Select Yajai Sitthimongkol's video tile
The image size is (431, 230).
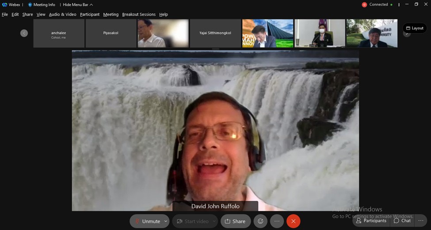pos(215,33)
